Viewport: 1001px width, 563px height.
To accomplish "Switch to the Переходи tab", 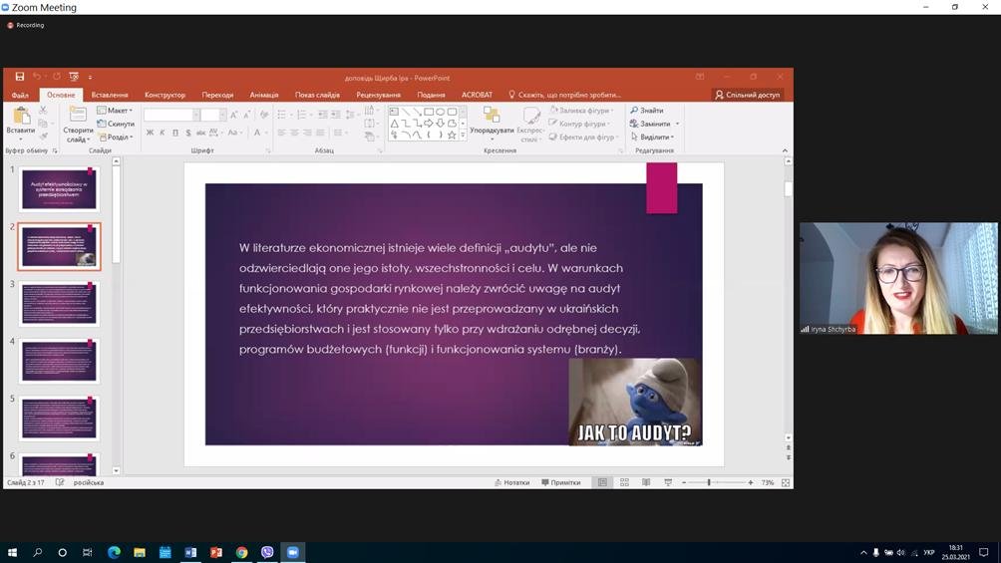I will coord(217,95).
